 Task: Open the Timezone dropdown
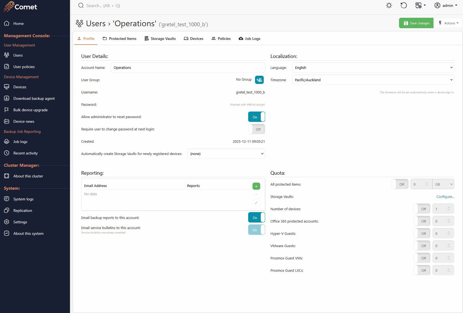coord(373,80)
